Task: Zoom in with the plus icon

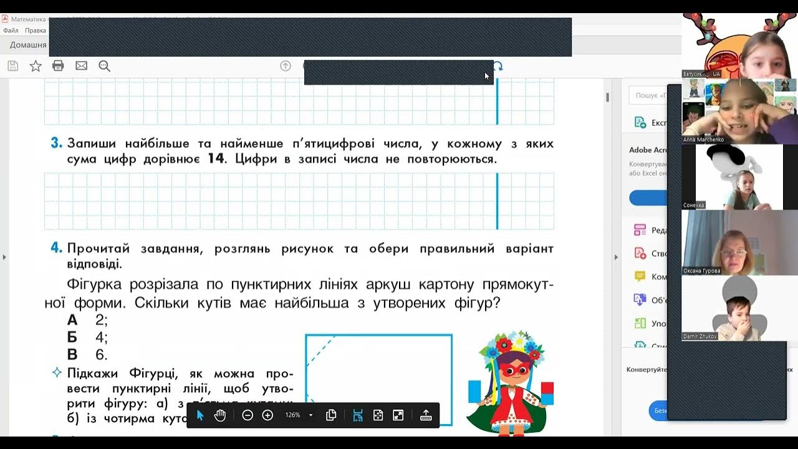Action: pyautogui.click(x=267, y=415)
